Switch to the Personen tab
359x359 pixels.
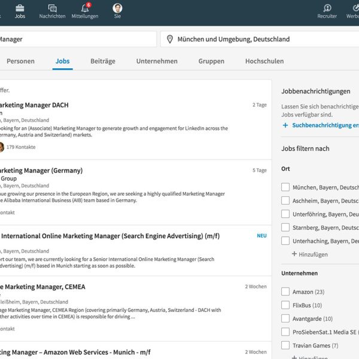(x=20, y=61)
